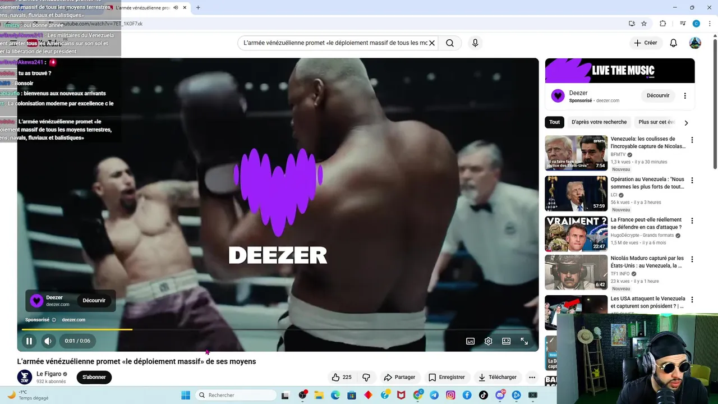This screenshot has height=404, width=718.
Task: Open HugoDécrypte La France peut-elle video thumbnail
Action: tap(576, 233)
